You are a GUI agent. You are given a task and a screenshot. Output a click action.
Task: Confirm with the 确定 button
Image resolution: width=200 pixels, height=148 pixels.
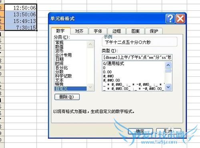[x=140, y=131]
